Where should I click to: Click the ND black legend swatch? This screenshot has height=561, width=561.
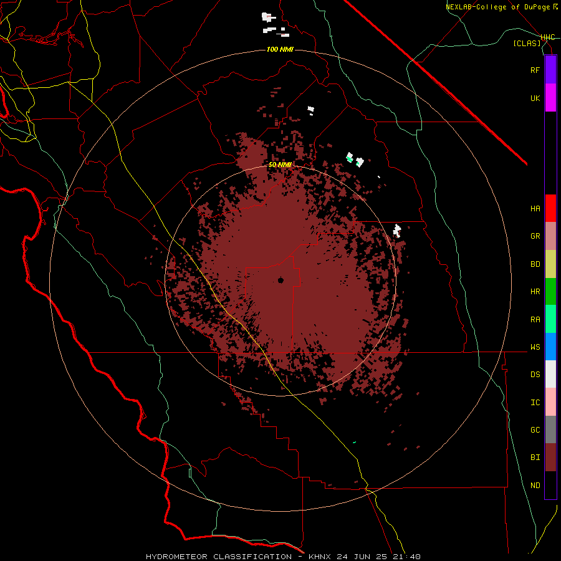click(x=550, y=485)
